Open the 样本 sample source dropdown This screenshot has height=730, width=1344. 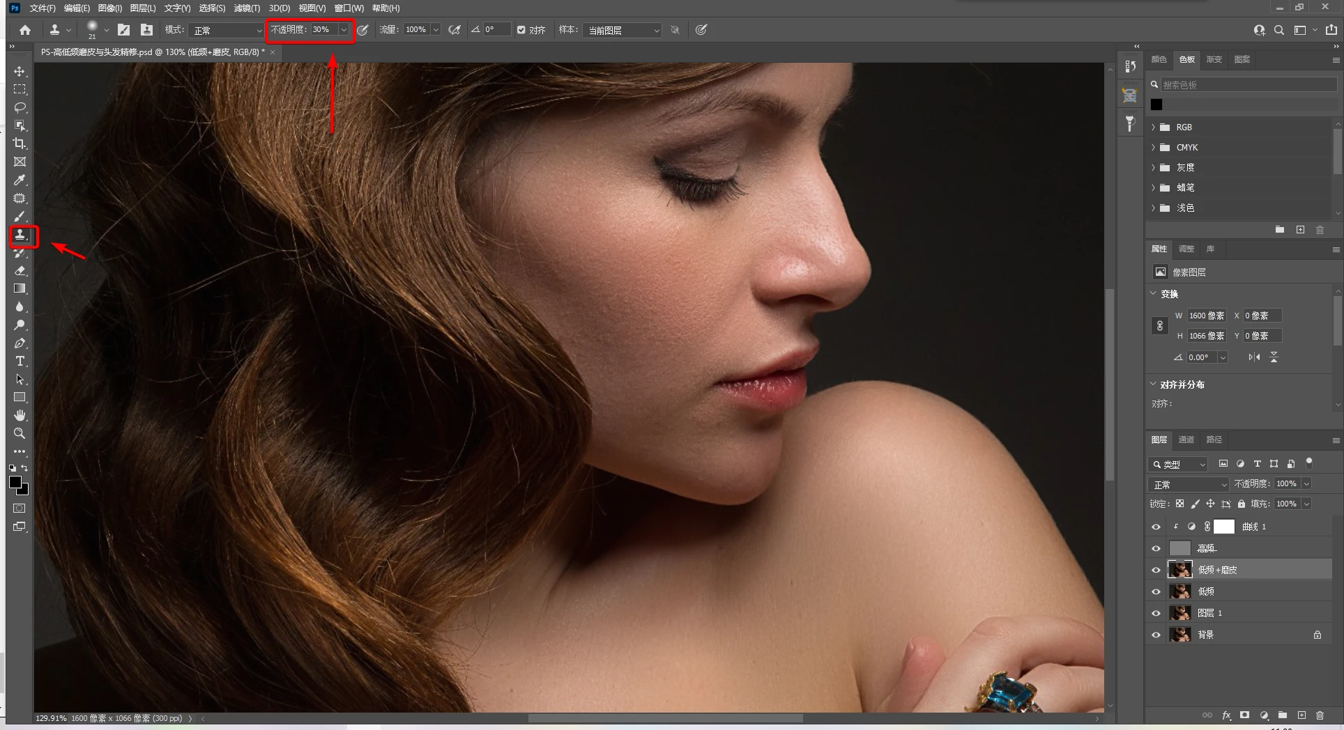(622, 30)
